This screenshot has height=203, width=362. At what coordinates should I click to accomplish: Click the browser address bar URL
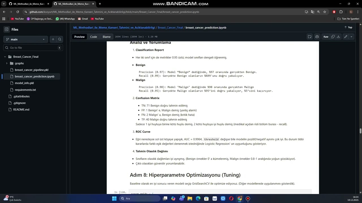coord(114,12)
